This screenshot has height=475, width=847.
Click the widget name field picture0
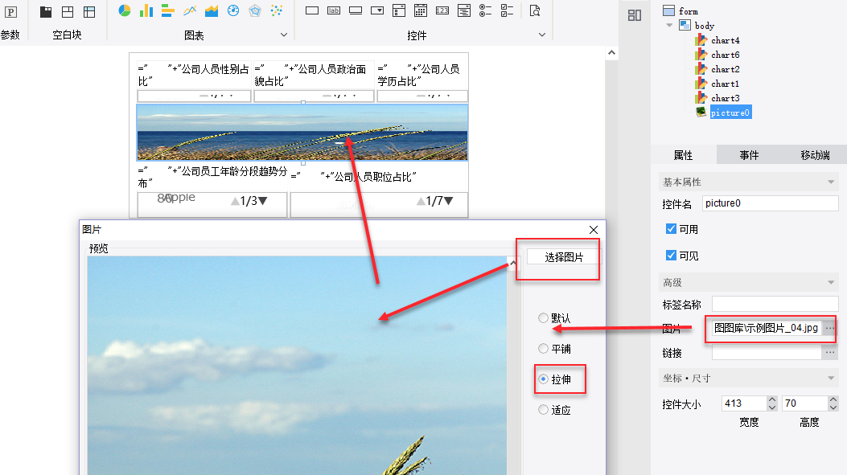(771, 203)
